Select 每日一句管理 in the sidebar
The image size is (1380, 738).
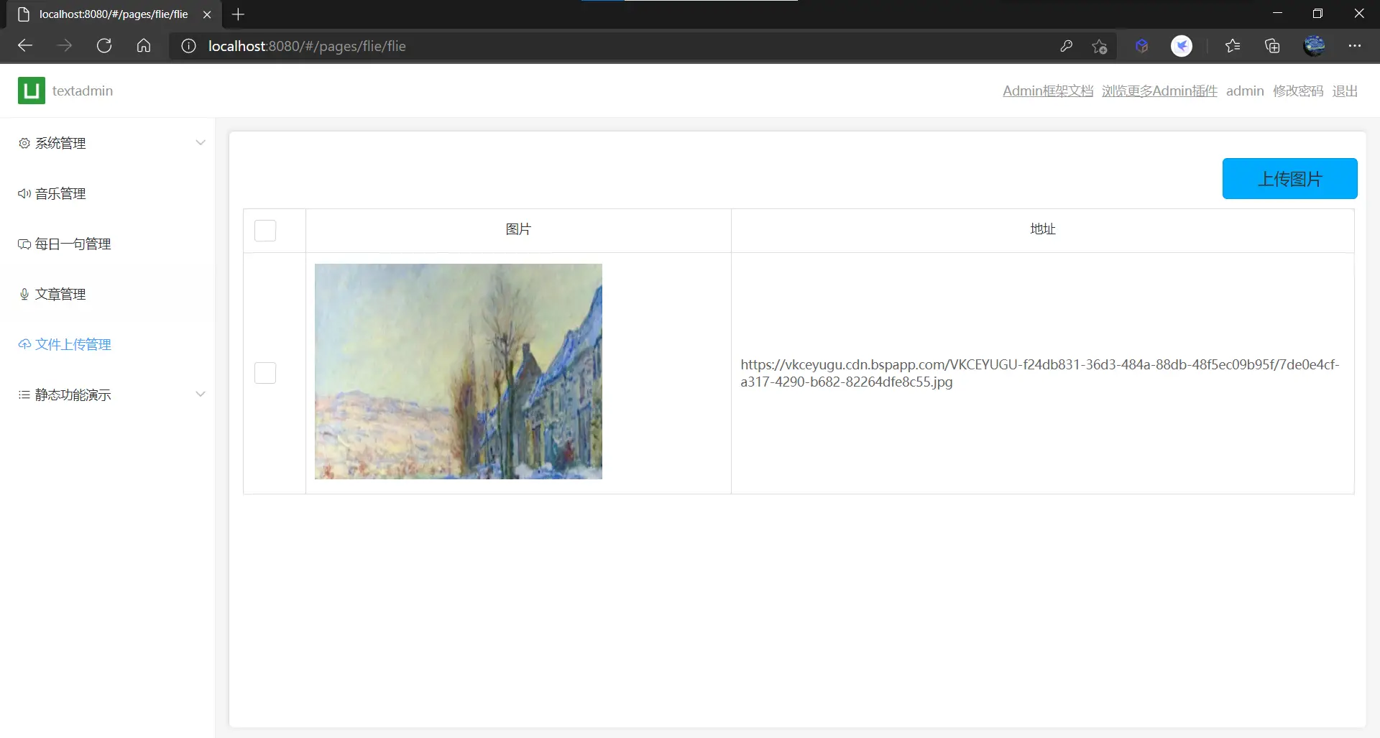(73, 244)
